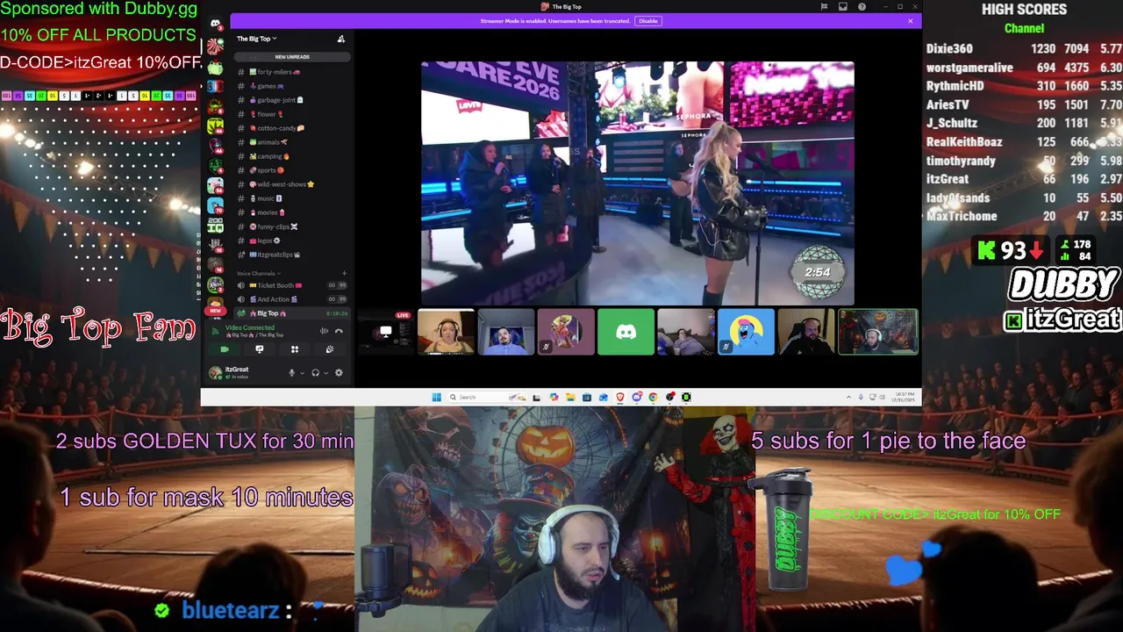Open the forty-milers channel

[x=290, y=72]
